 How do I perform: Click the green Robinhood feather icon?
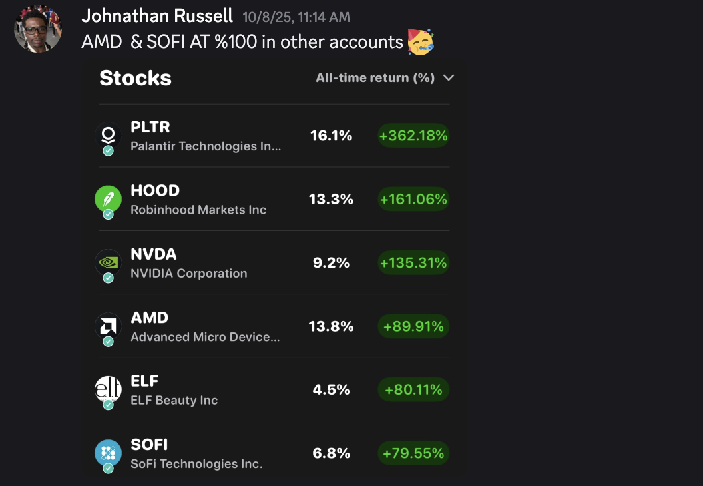(x=108, y=198)
